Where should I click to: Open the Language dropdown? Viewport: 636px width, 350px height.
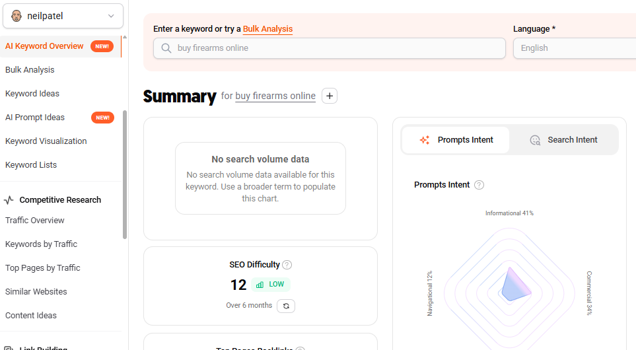click(x=575, y=48)
